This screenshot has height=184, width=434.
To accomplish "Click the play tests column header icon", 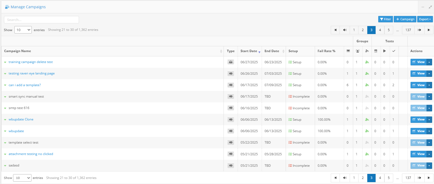I will [384, 51].
